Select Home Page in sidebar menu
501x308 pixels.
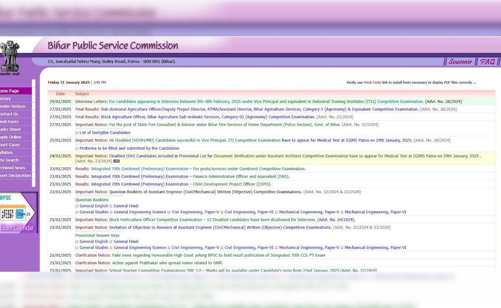pyautogui.click(x=10, y=91)
